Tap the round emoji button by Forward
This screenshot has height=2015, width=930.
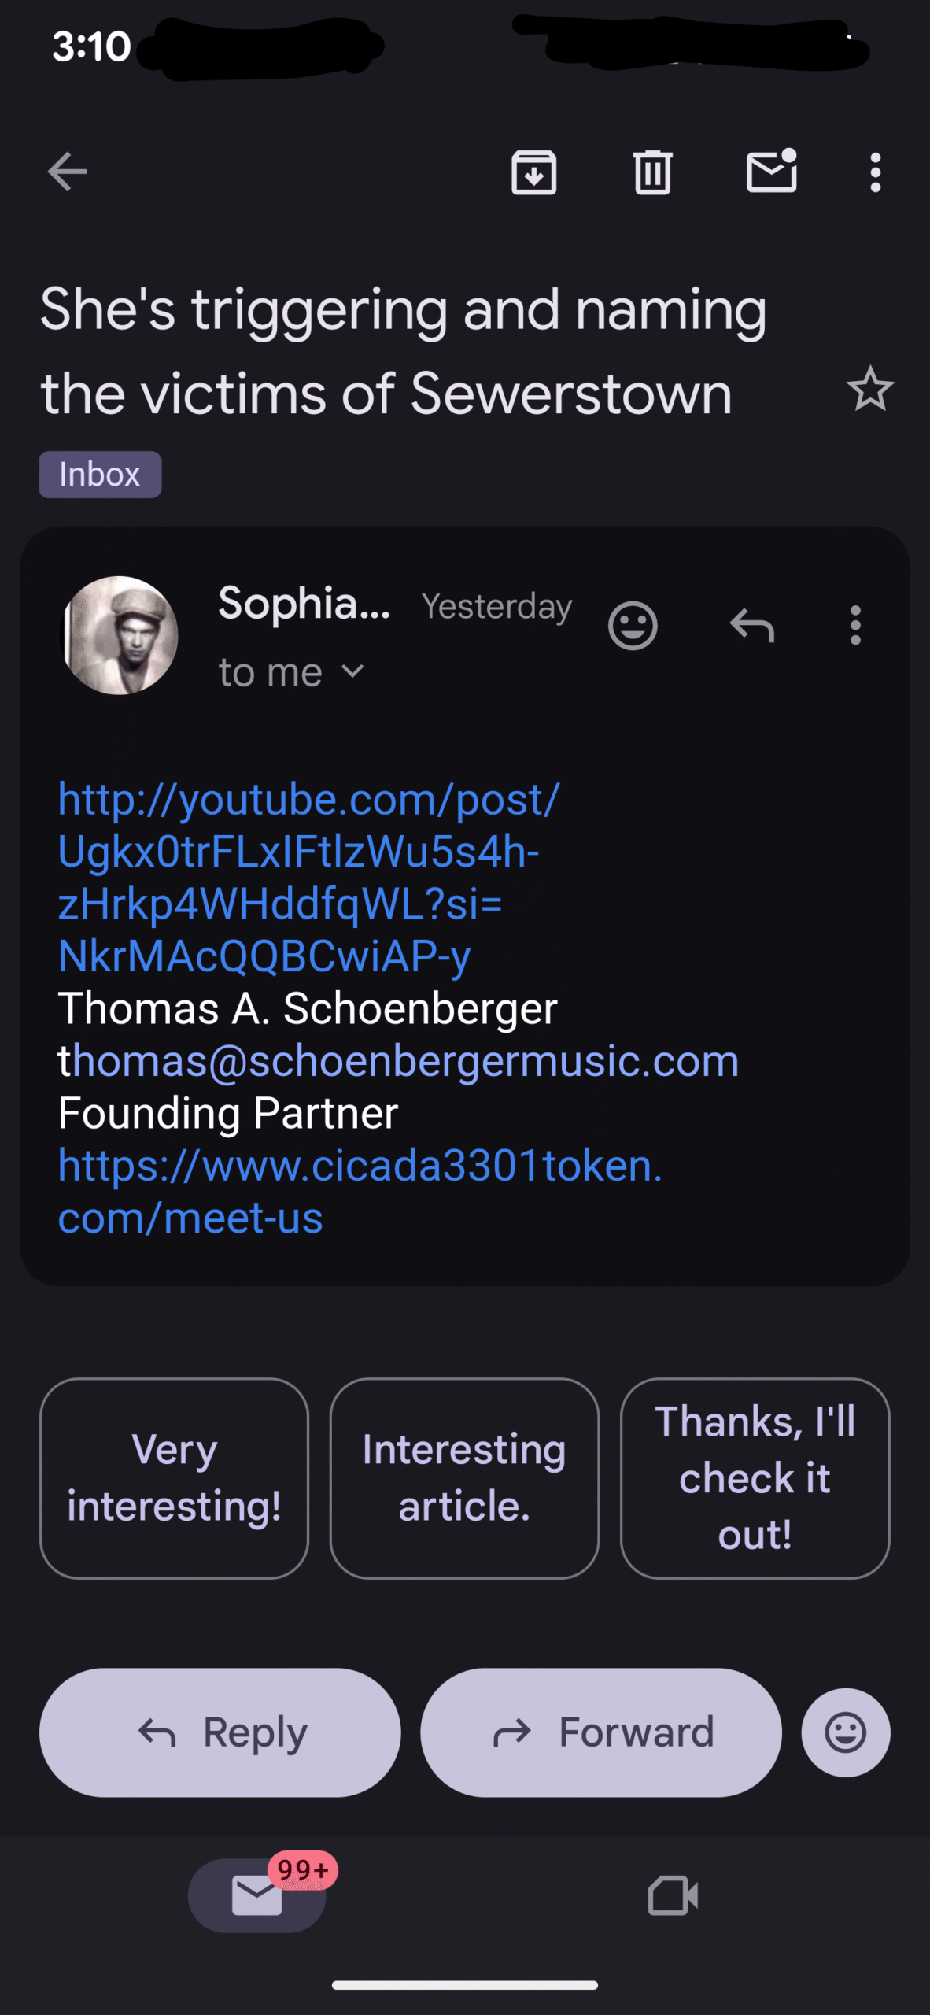[x=846, y=1732]
